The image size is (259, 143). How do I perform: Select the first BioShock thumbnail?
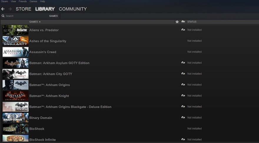(16, 129)
